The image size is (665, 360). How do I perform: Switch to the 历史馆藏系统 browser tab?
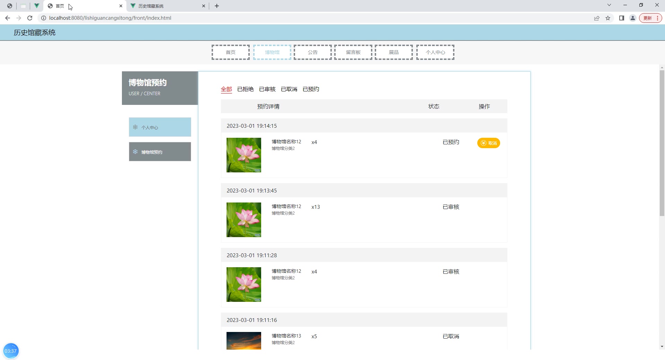click(x=168, y=6)
